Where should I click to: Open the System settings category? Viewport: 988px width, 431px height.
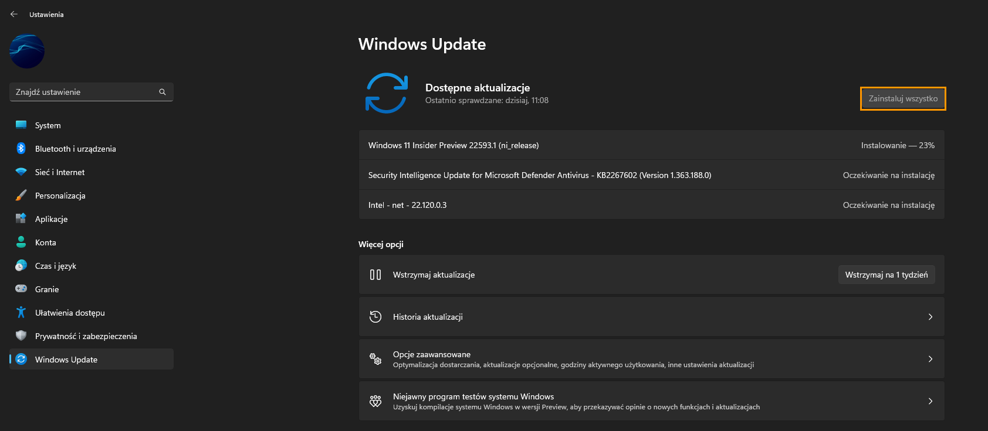(92, 125)
